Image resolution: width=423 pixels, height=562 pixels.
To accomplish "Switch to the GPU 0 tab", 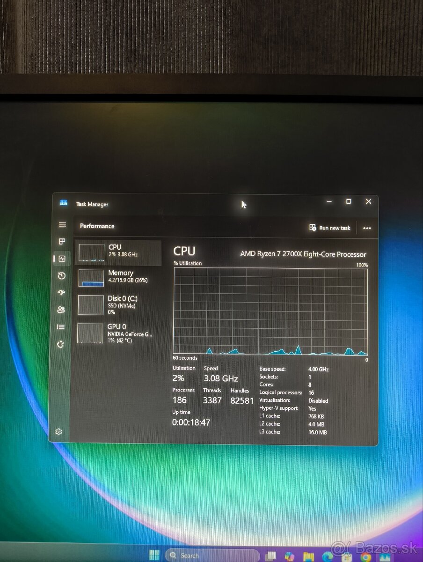I will (x=117, y=333).
